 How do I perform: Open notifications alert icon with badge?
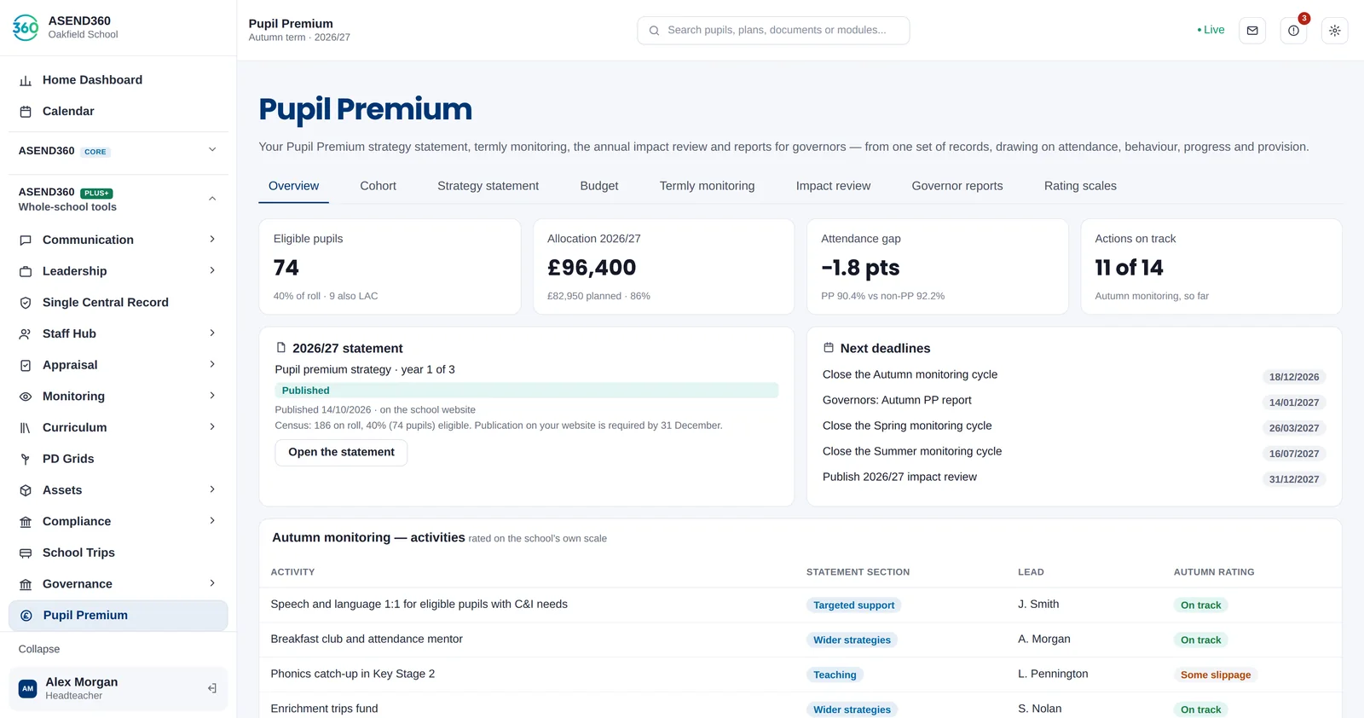click(x=1293, y=31)
